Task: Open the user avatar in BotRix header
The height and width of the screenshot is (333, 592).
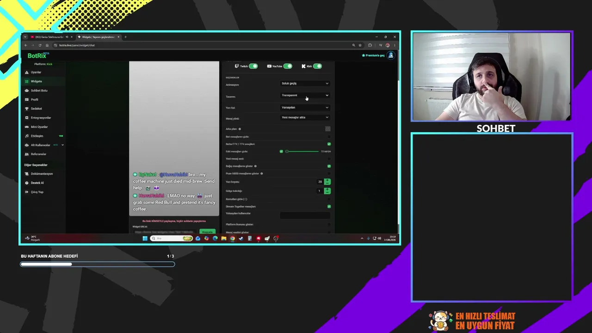Action: coord(391,55)
